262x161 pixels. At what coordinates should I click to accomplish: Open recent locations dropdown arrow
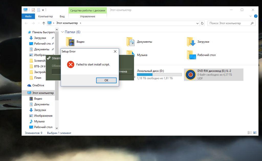39,23
